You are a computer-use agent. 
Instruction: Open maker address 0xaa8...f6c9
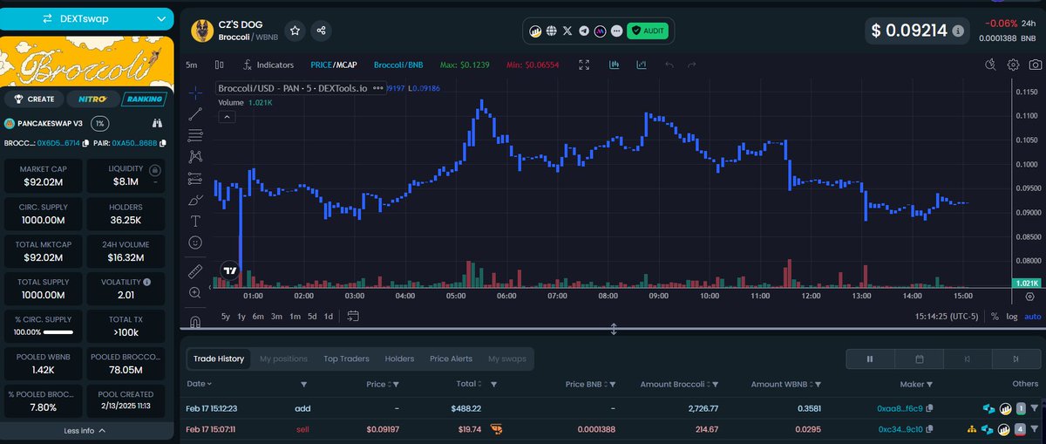900,407
